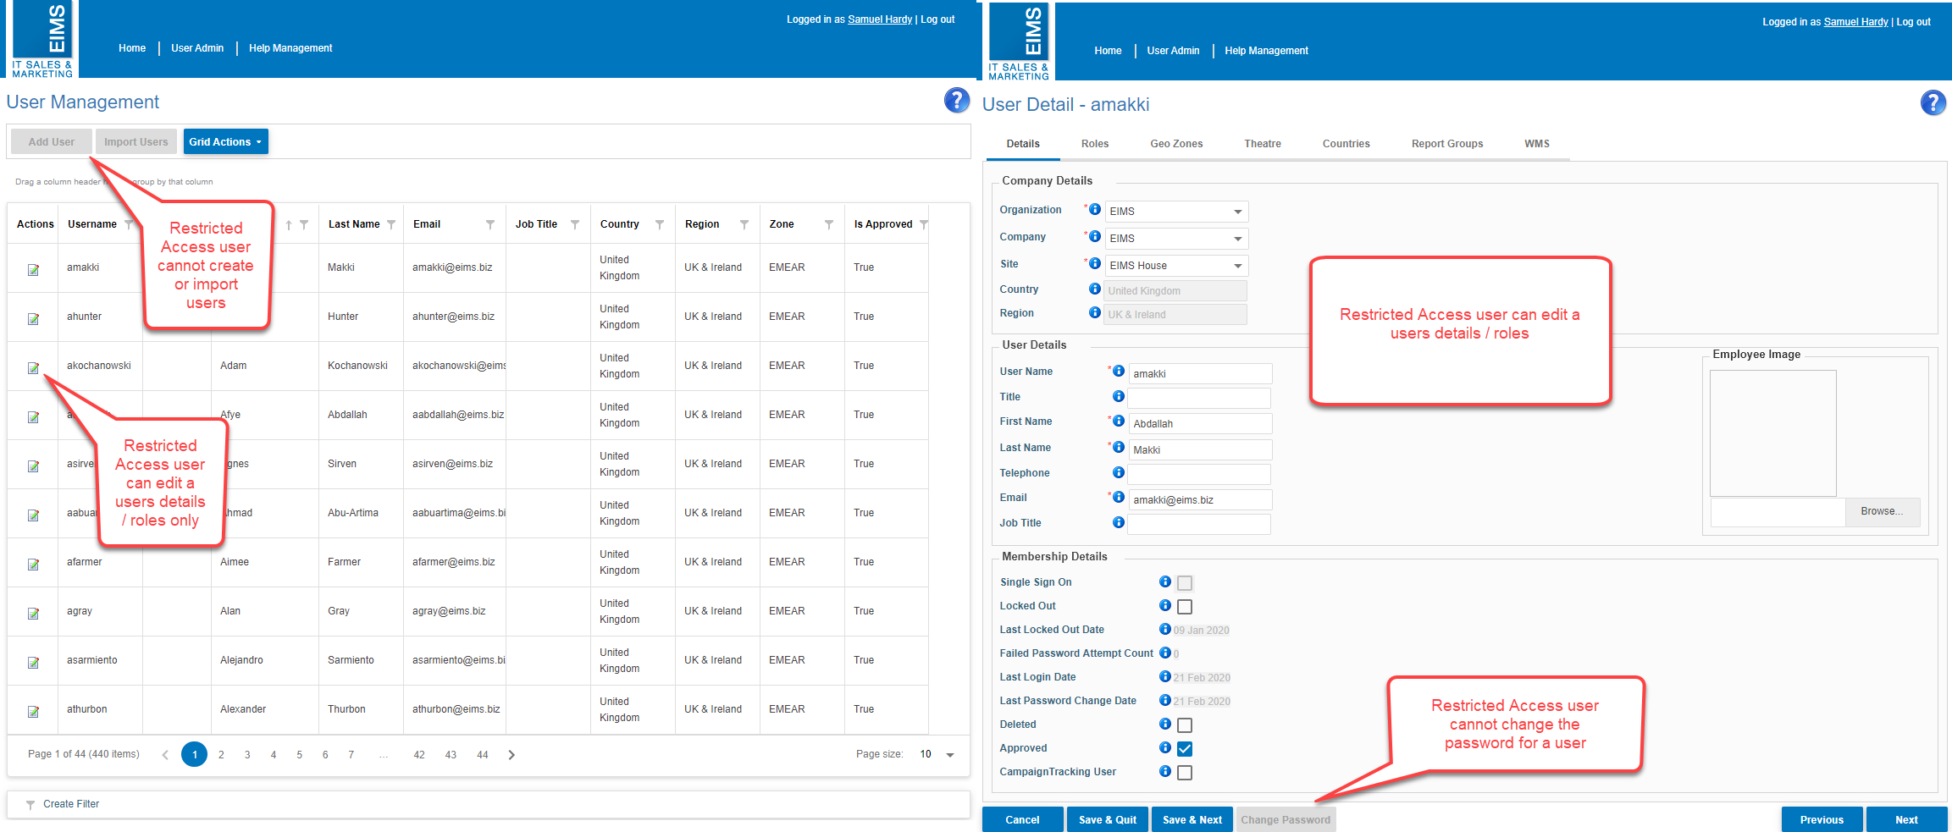Image resolution: width=1952 pixels, height=832 pixels.
Task: Switch to the Theatre tab
Action: coord(1263,144)
